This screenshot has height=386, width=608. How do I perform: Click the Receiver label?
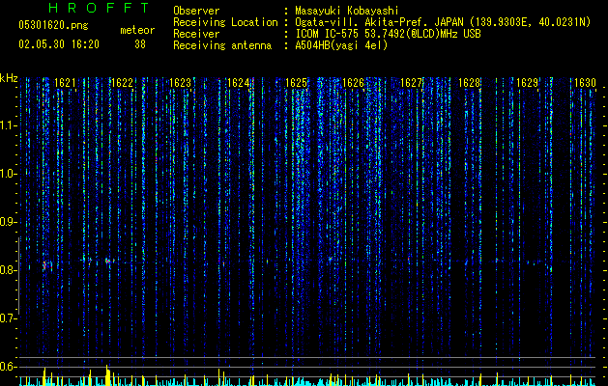tap(196, 34)
